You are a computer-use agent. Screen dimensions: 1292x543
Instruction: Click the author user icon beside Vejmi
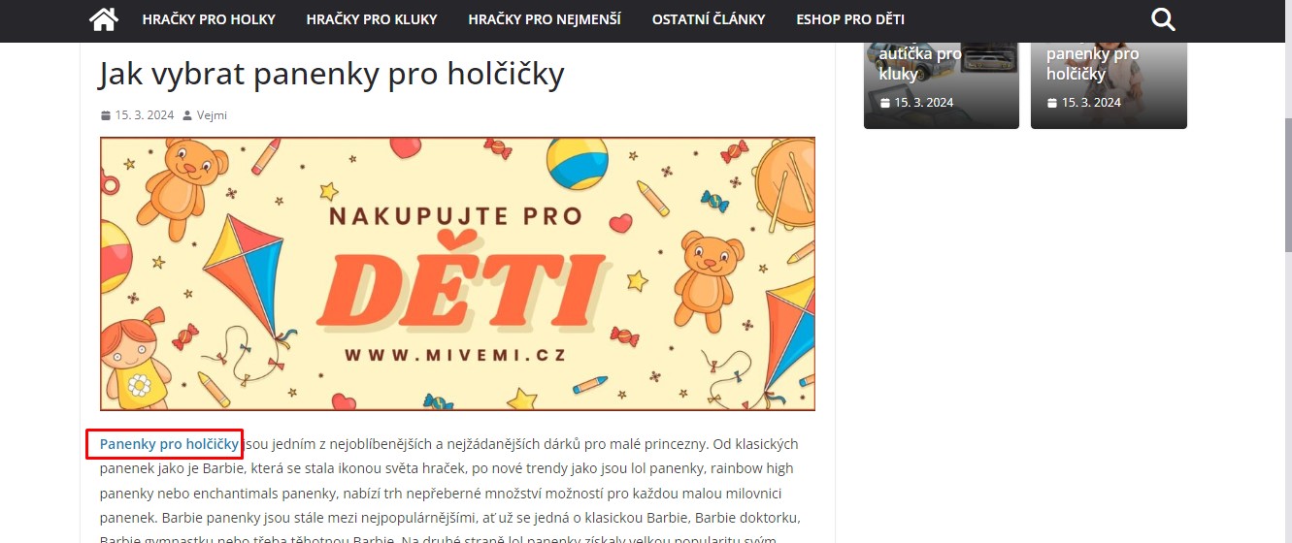[187, 115]
